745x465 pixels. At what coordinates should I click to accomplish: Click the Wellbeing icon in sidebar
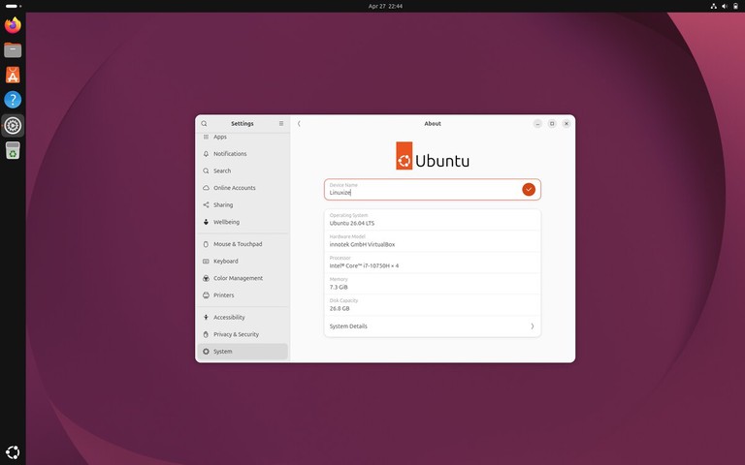[206, 222]
